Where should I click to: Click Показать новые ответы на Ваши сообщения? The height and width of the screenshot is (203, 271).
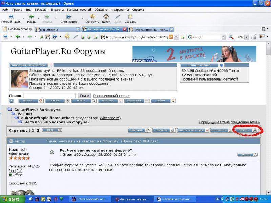(70, 83)
